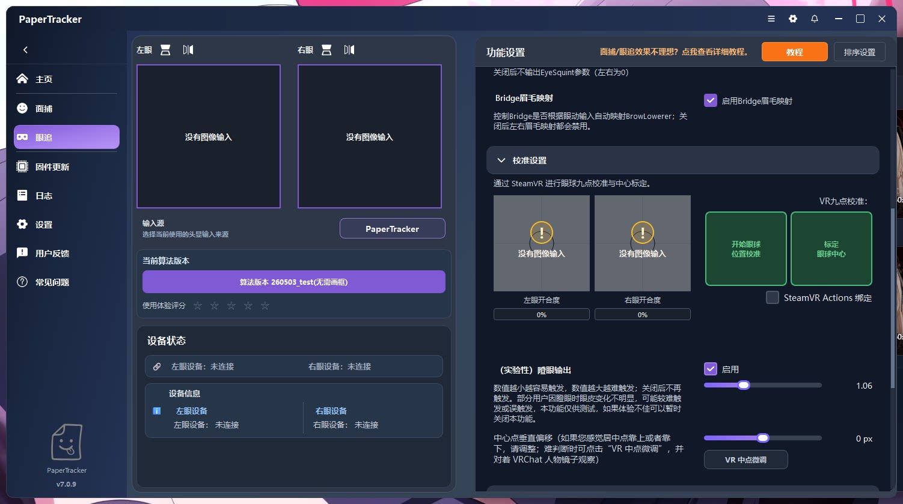Image resolution: width=903 pixels, height=504 pixels.
Task: Go to the 主页 home page
Action: tap(66, 79)
